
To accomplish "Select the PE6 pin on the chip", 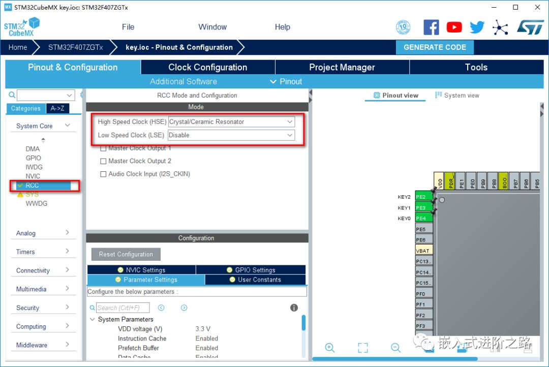I will pyautogui.click(x=424, y=240).
